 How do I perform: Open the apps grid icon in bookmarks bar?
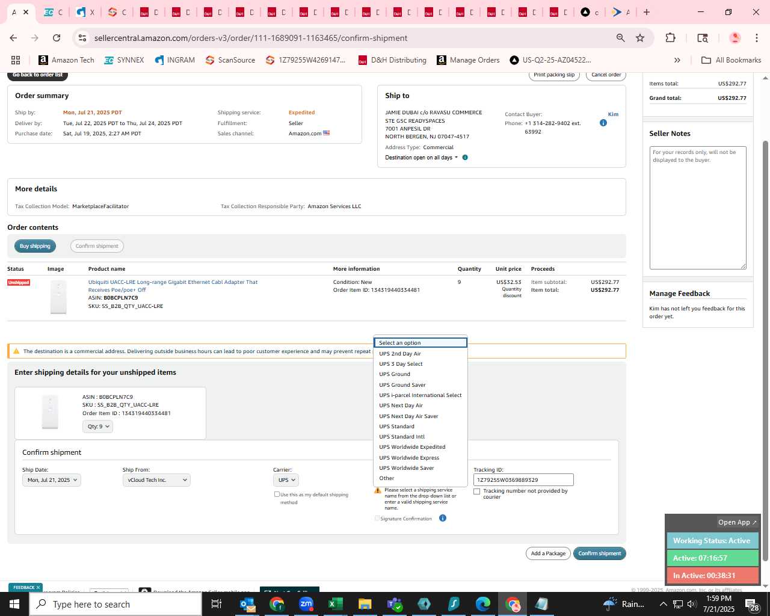(x=16, y=60)
